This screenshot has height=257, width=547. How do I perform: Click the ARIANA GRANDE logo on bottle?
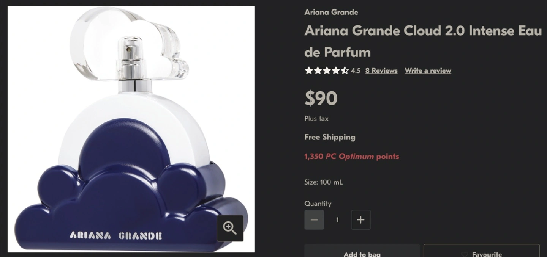click(116, 236)
